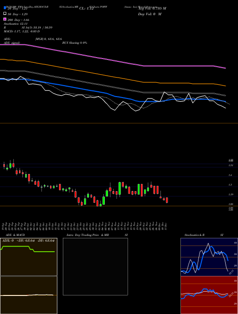238x314 pixels.
Task: Click the 12.11 stochastics value label
Action: 231,272
